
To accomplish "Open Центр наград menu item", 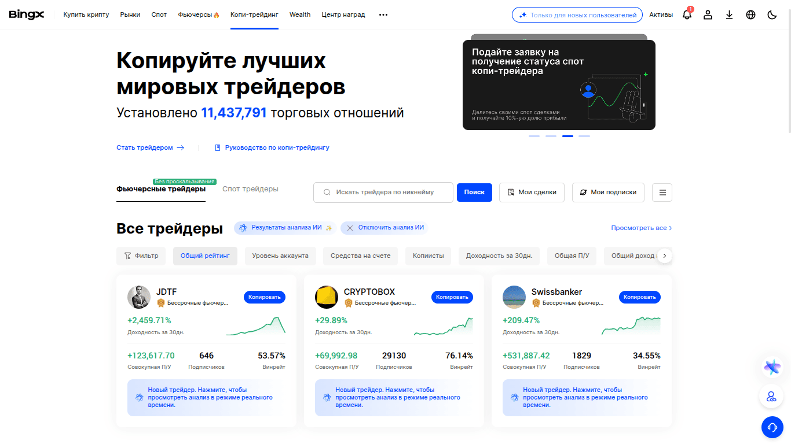I will pos(343,15).
